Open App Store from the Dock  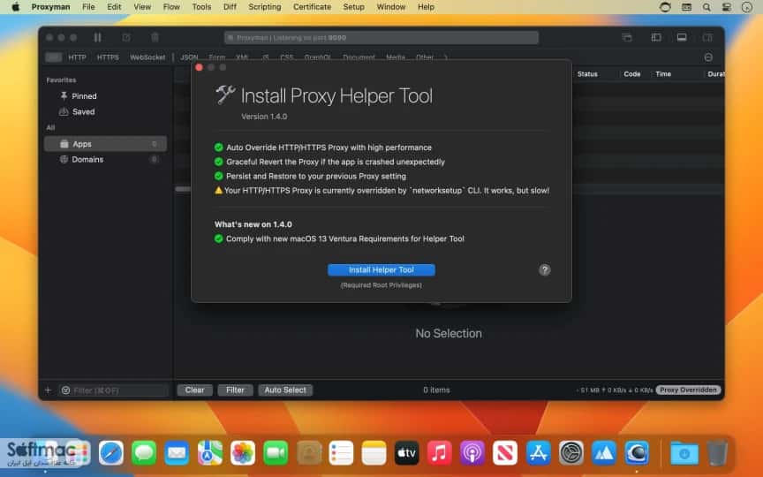click(538, 453)
